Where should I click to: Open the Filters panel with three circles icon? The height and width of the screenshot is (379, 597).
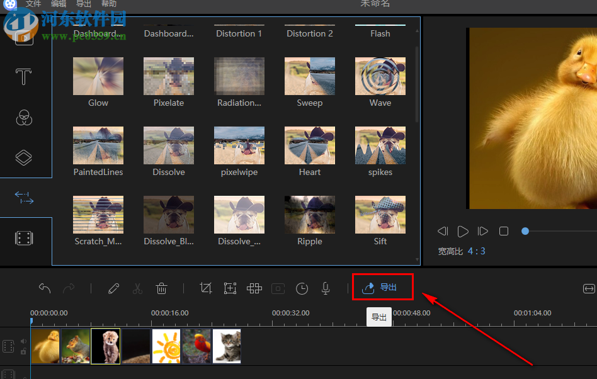[24, 118]
